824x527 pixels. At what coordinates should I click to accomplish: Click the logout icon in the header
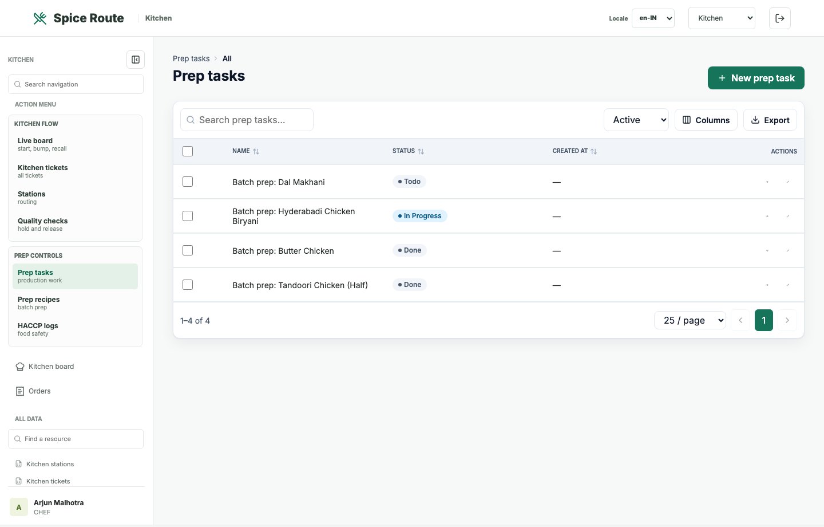tap(780, 18)
